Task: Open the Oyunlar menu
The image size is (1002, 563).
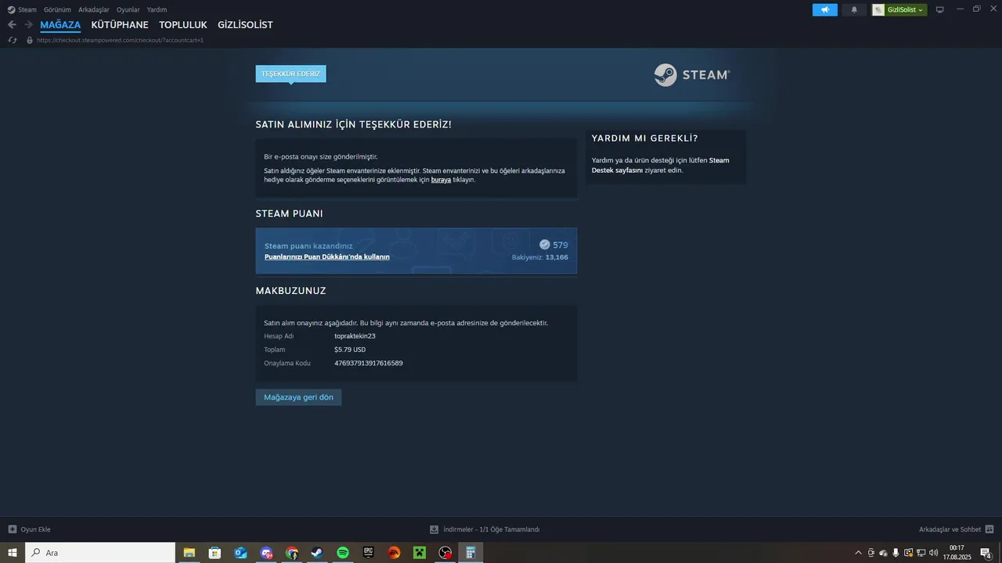Action: 128,9
